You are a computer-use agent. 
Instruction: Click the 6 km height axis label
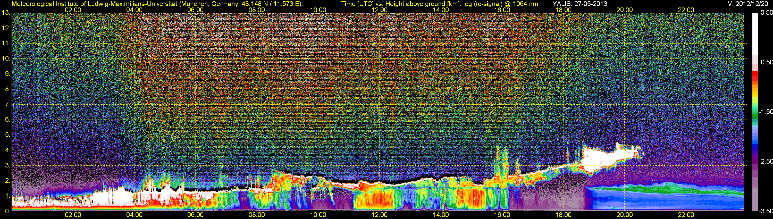pyautogui.click(x=7, y=119)
